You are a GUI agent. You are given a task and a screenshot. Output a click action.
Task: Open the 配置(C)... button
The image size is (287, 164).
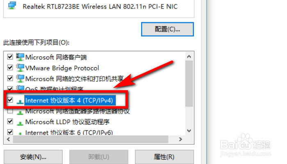coord(167,29)
